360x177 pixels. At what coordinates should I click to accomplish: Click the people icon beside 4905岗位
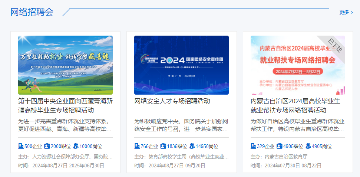tap(308, 146)
